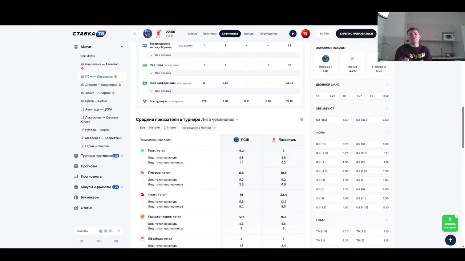Viewport: 465px width, 261px height.
Task: Click the Матчи sidebar icon
Action: point(76,47)
